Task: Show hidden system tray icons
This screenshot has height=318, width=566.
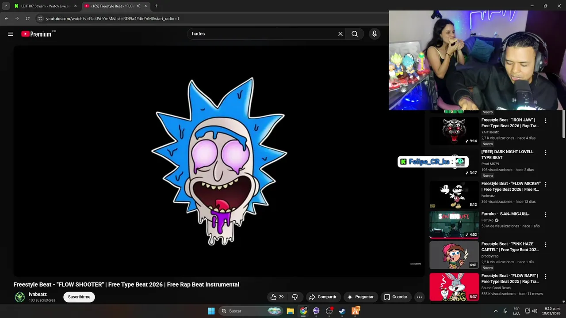Action: point(496,311)
